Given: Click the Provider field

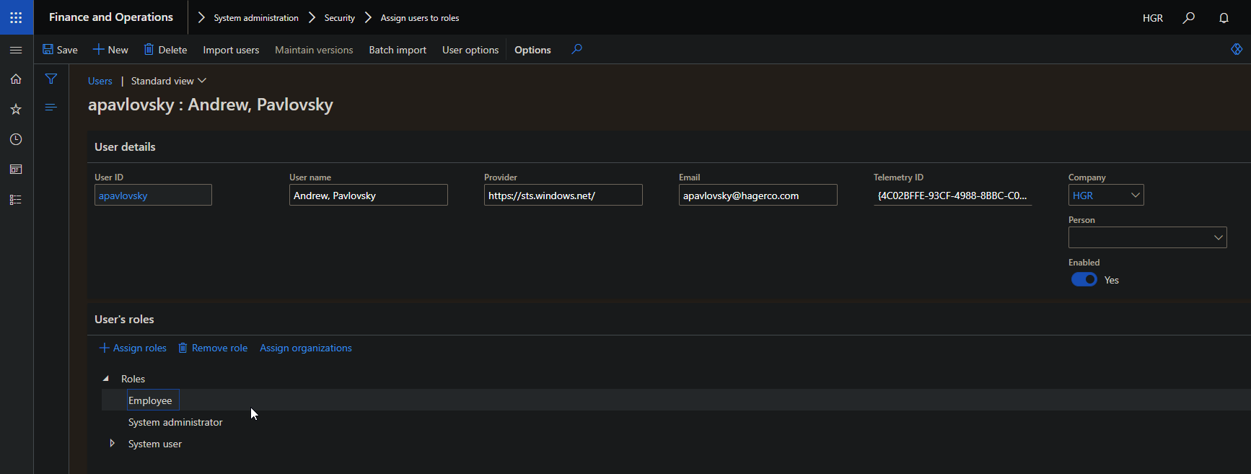Looking at the screenshot, I should click(x=563, y=195).
